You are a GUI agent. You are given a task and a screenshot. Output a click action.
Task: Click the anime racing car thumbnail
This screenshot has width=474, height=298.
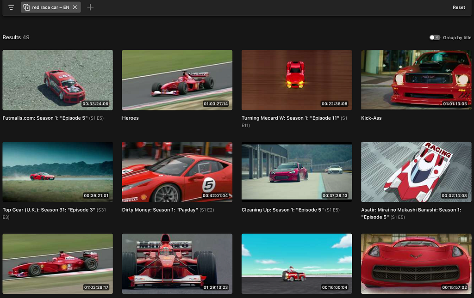click(416, 171)
